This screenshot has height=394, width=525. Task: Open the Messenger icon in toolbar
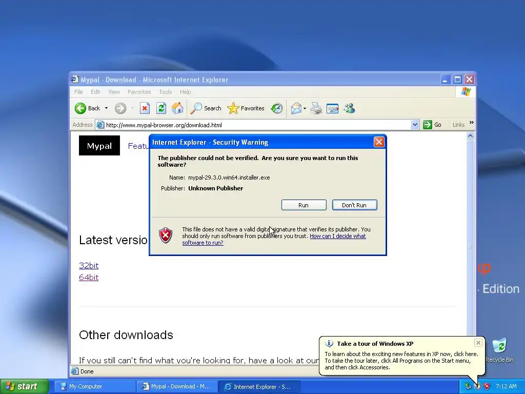click(x=349, y=108)
